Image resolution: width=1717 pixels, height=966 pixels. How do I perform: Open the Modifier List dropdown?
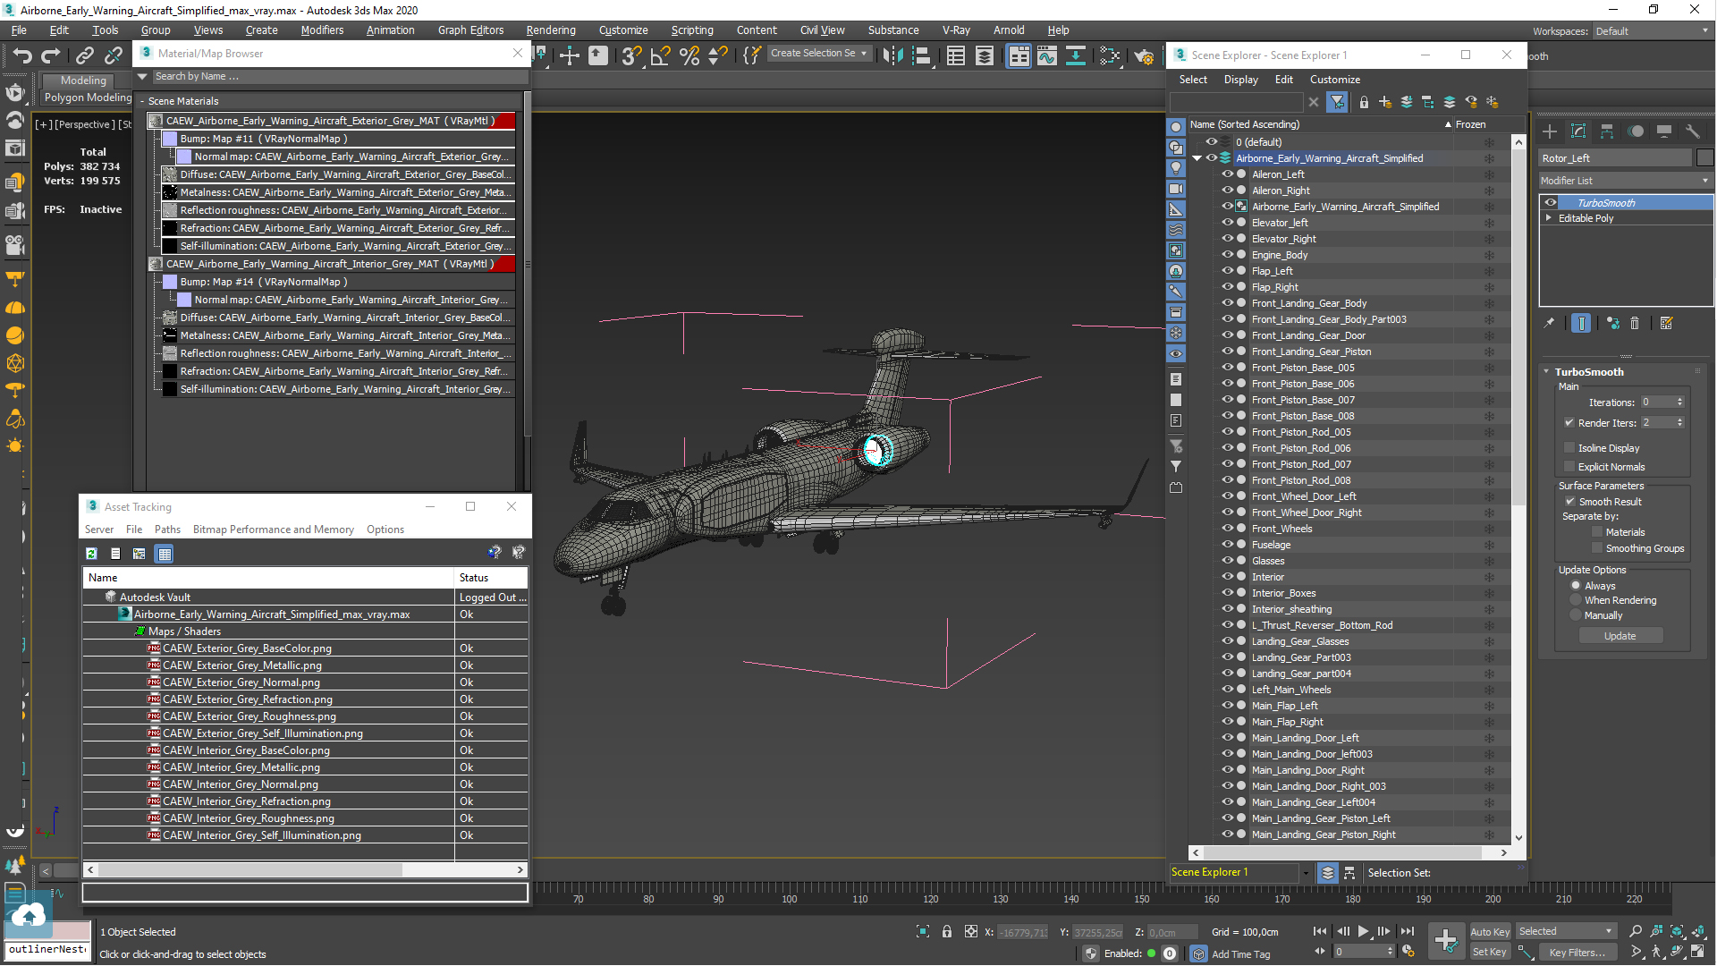1625,181
